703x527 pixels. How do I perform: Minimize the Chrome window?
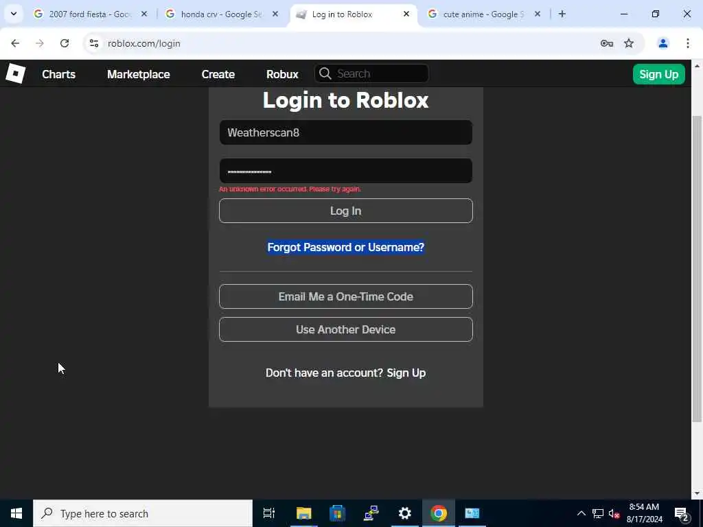623,14
